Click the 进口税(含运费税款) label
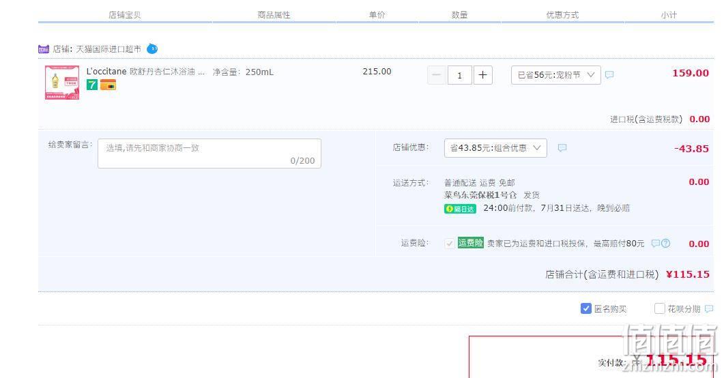Image resolution: width=724 pixels, height=378 pixels. [x=646, y=119]
